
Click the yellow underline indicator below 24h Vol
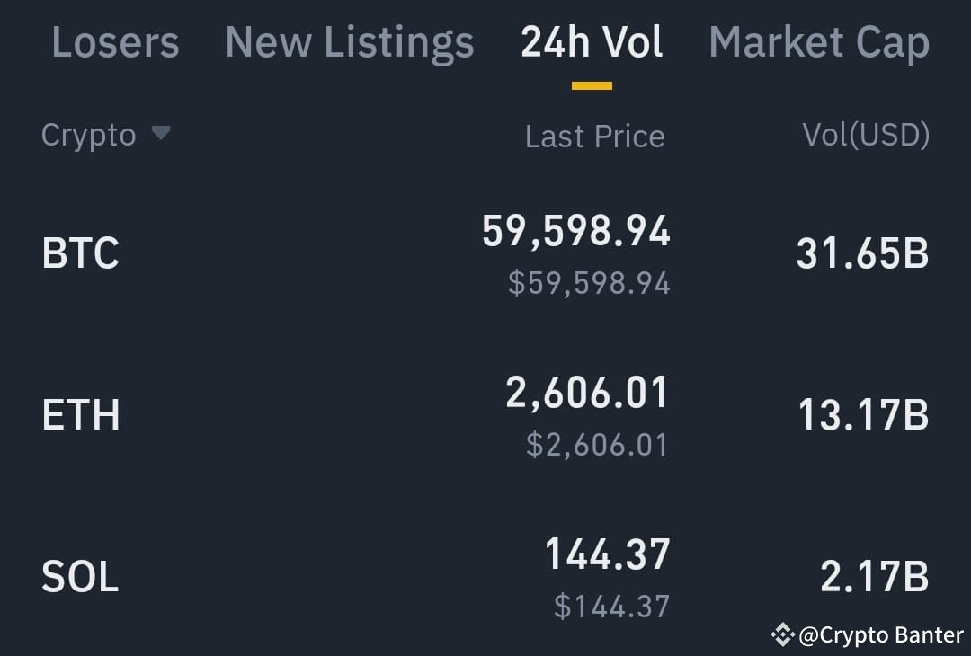(591, 83)
